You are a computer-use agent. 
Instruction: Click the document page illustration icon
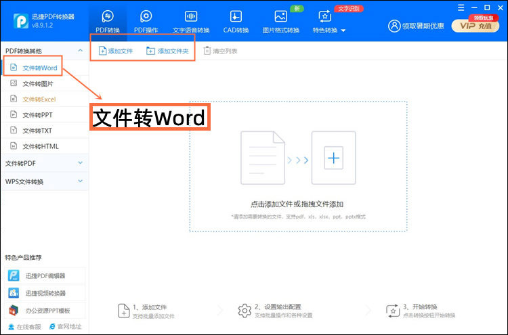[263, 158]
